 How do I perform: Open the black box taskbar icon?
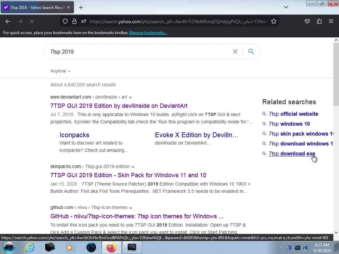pos(50,247)
